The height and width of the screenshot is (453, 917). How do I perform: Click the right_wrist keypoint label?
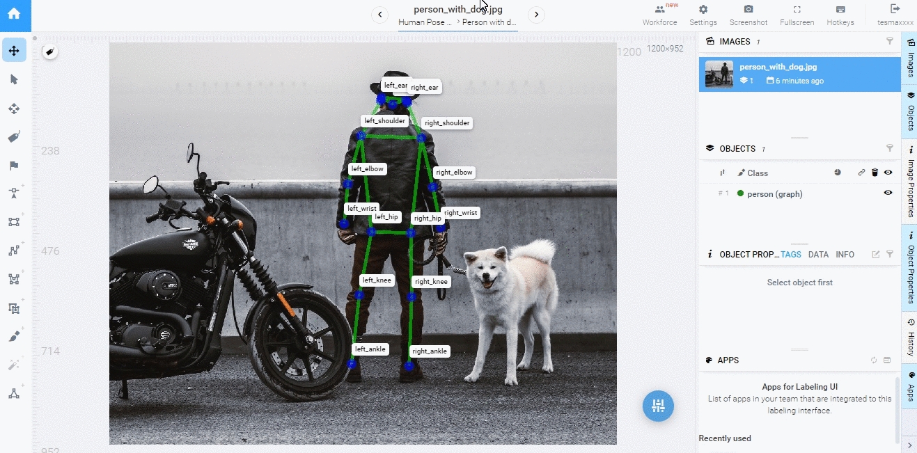[461, 213]
